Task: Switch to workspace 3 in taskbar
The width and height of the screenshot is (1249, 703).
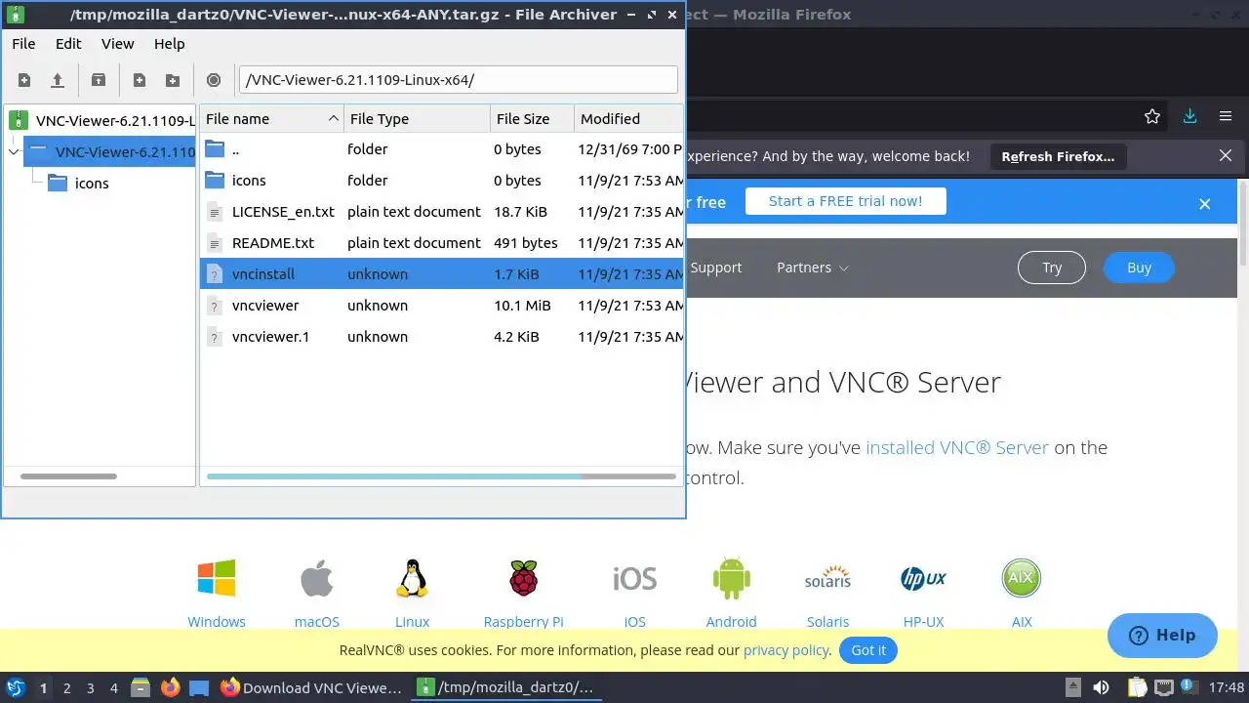Action: pyautogui.click(x=90, y=688)
